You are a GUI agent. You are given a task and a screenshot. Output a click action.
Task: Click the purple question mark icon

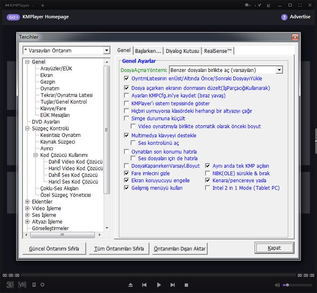284,17
